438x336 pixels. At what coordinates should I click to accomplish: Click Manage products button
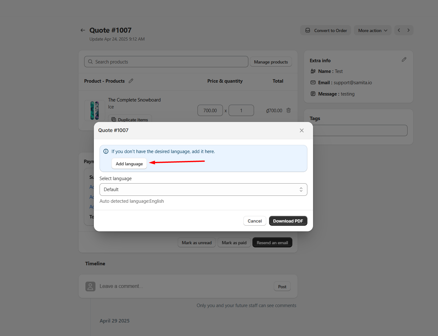(271, 62)
